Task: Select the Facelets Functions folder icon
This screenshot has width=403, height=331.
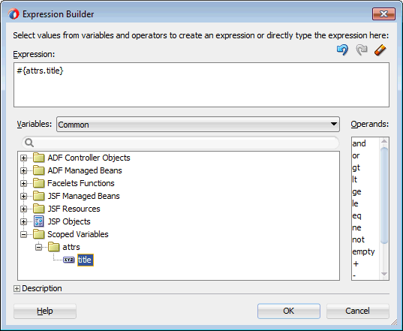Action: (39, 183)
